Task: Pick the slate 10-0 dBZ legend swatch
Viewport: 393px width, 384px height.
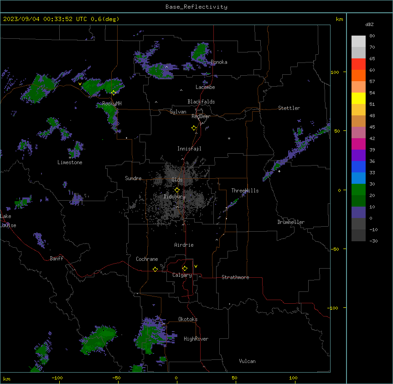Action: tap(358, 213)
